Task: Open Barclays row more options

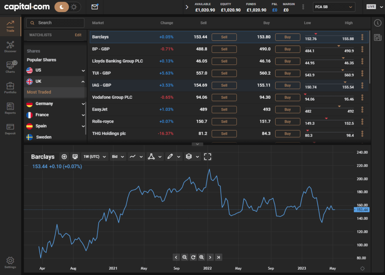Action: pos(362,37)
